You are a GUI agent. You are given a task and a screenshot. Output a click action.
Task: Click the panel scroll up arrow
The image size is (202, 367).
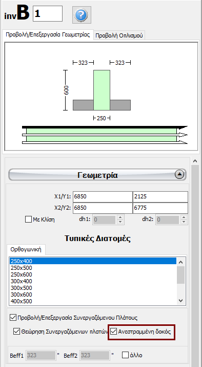coord(195,161)
